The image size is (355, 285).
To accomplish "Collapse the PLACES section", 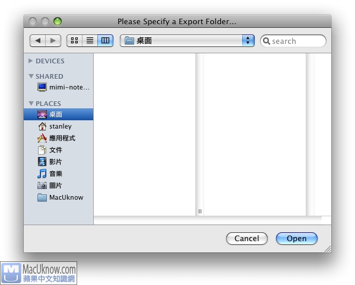I will 31,103.
